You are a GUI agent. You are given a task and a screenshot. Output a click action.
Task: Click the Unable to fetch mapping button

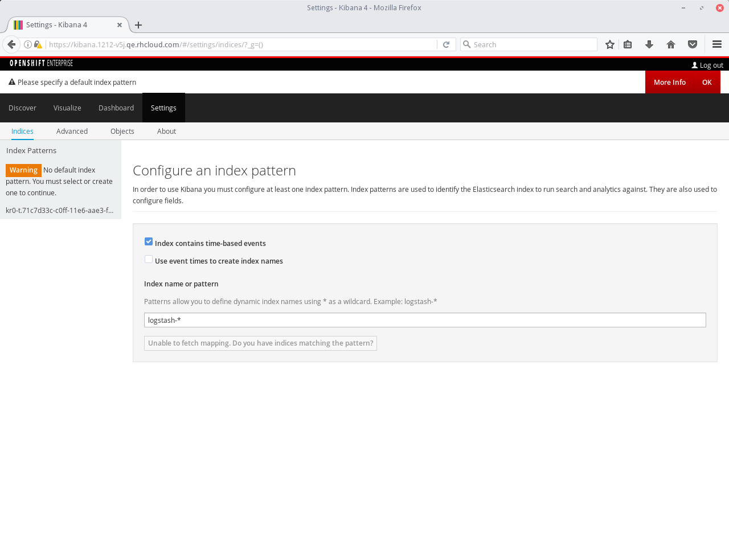pos(260,343)
